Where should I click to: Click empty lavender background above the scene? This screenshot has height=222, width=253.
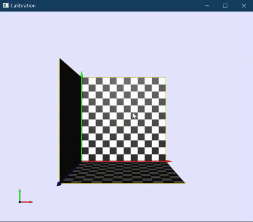tap(126, 35)
